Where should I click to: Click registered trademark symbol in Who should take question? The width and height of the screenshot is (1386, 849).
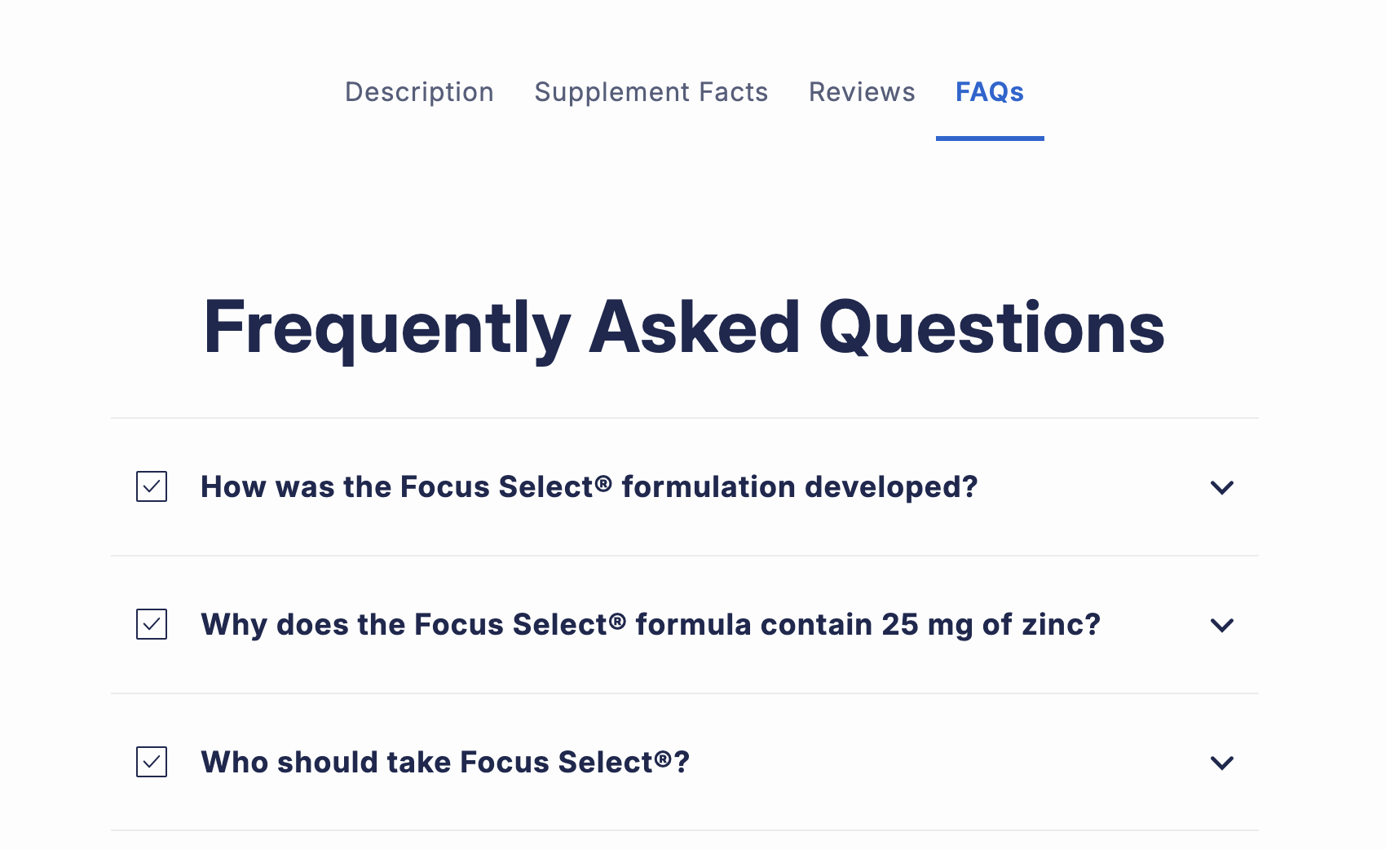click(x=663, y=759)
